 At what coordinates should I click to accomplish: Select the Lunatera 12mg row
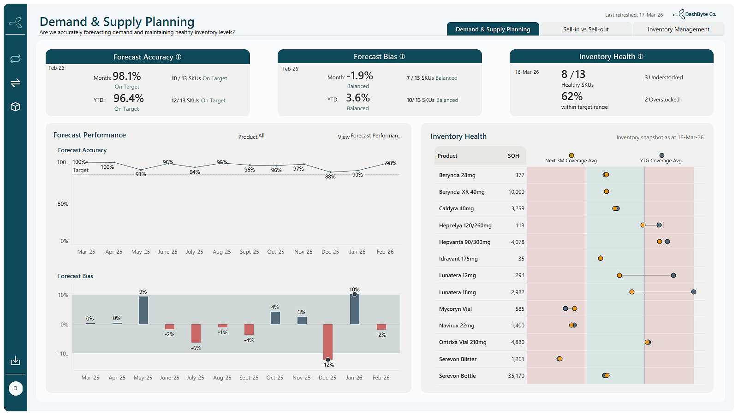(x=570, y=275)
